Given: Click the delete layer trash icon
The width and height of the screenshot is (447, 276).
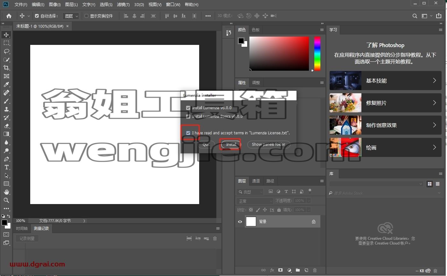Looking at the screenshot, I should pyautogui.click(x=315, y=270).
